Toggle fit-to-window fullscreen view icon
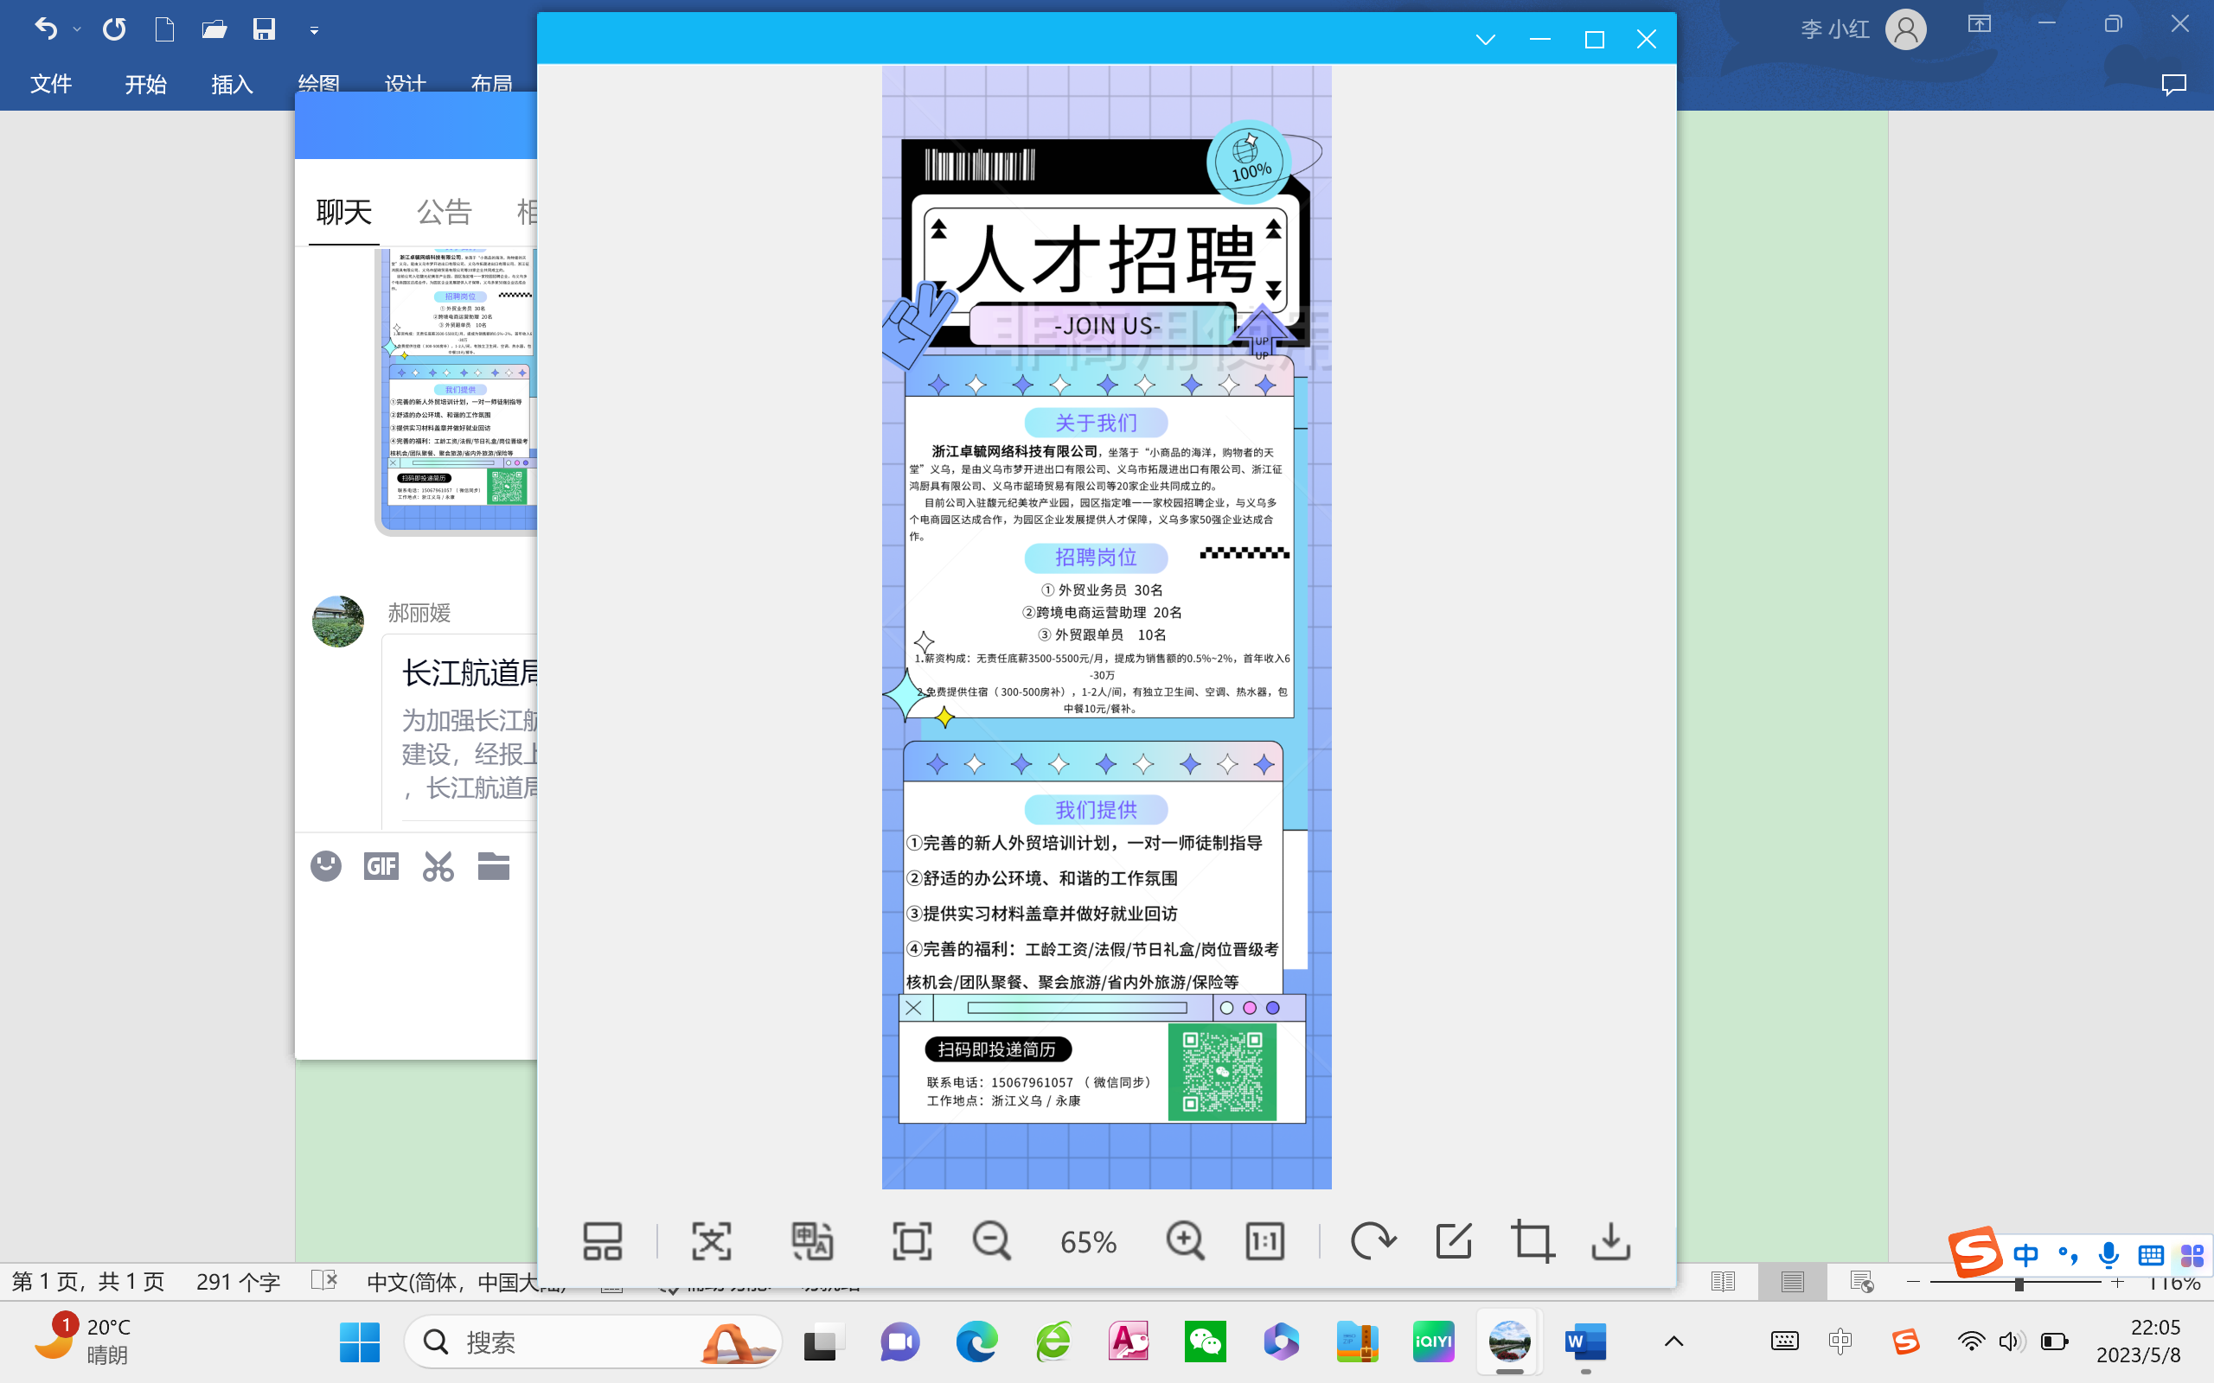The image size is (2214, 1383). point(912,1241)
